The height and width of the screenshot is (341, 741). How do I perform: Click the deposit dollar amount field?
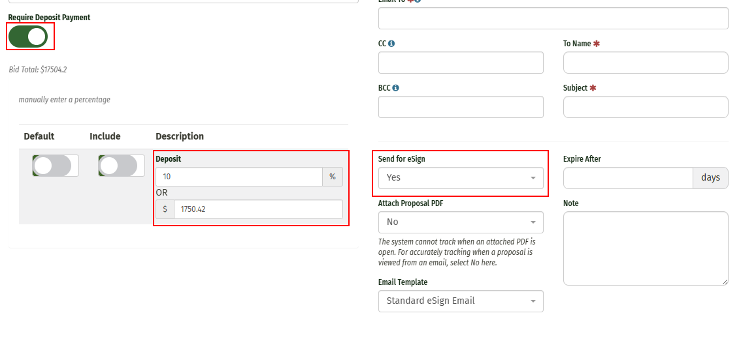[257, 209]
